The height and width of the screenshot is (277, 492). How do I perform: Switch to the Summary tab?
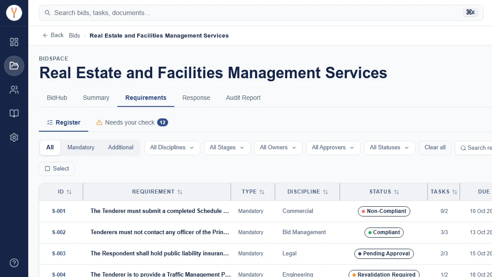coord(96,98)
